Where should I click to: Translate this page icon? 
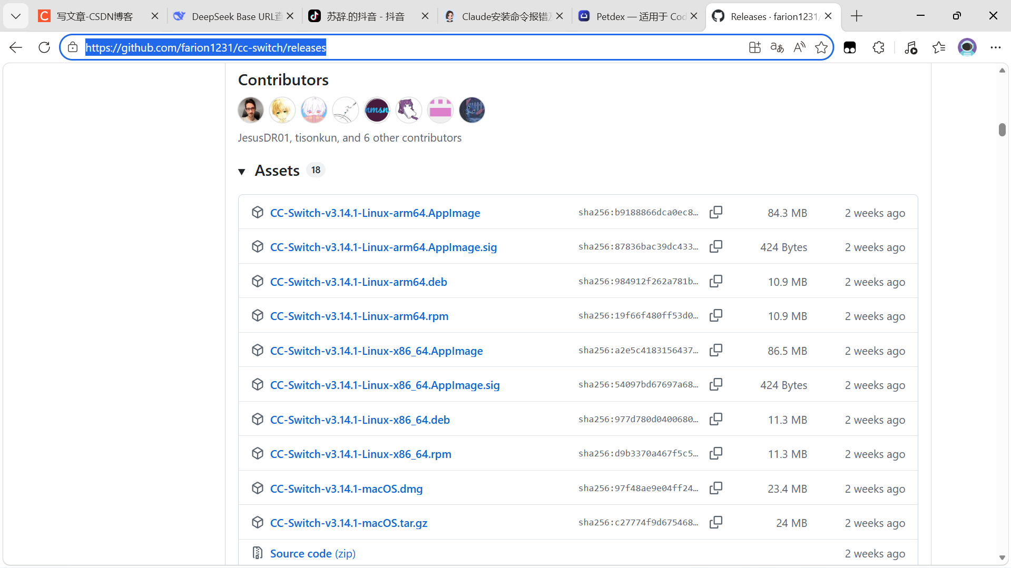(777, 47)
